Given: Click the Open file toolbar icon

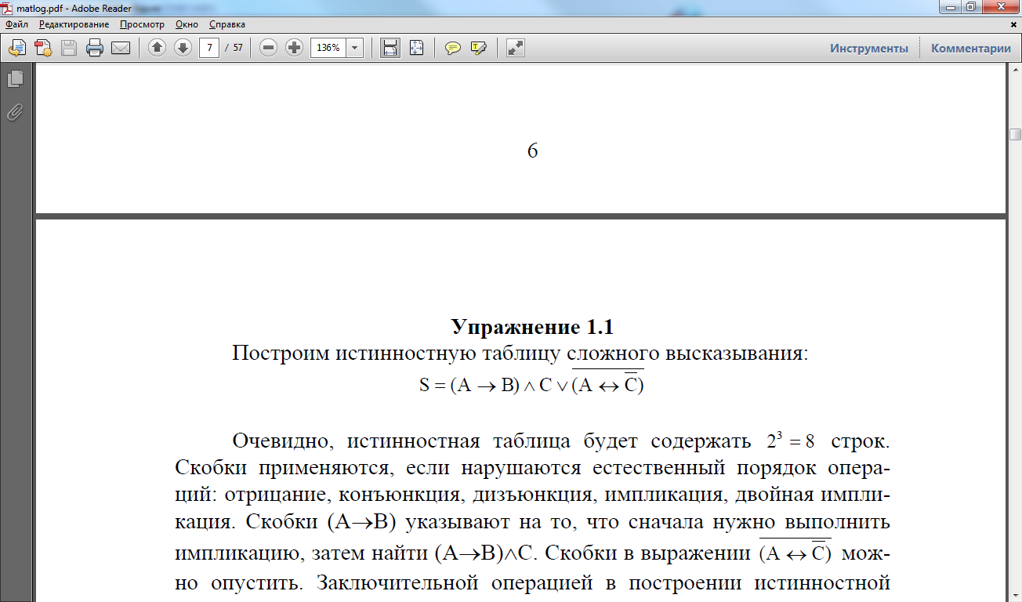Looking at the screenshot, I should pyautogui.click(x=16, y=48).
